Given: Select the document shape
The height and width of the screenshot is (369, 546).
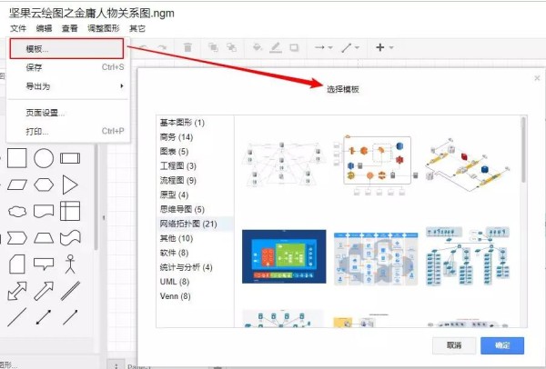Looking at the screenshot, I should [44, 211].
